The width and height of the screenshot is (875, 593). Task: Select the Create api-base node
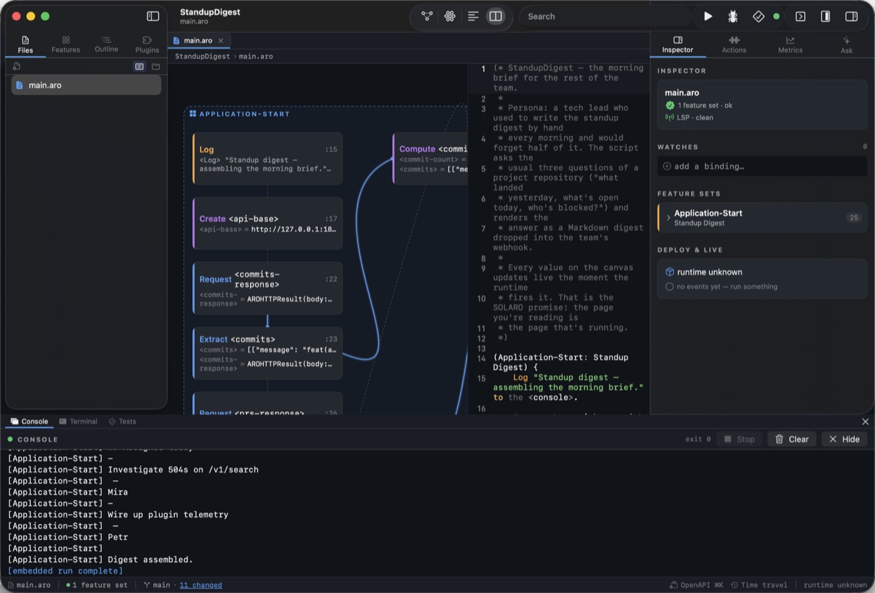tap(267, 223)
